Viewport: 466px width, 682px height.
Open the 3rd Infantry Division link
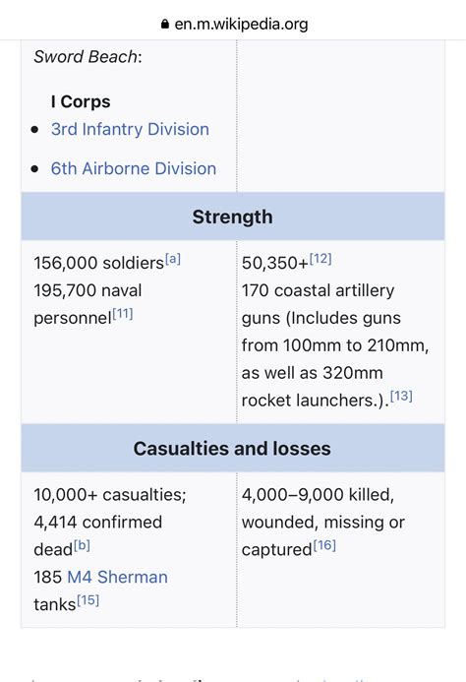[130, 129]
